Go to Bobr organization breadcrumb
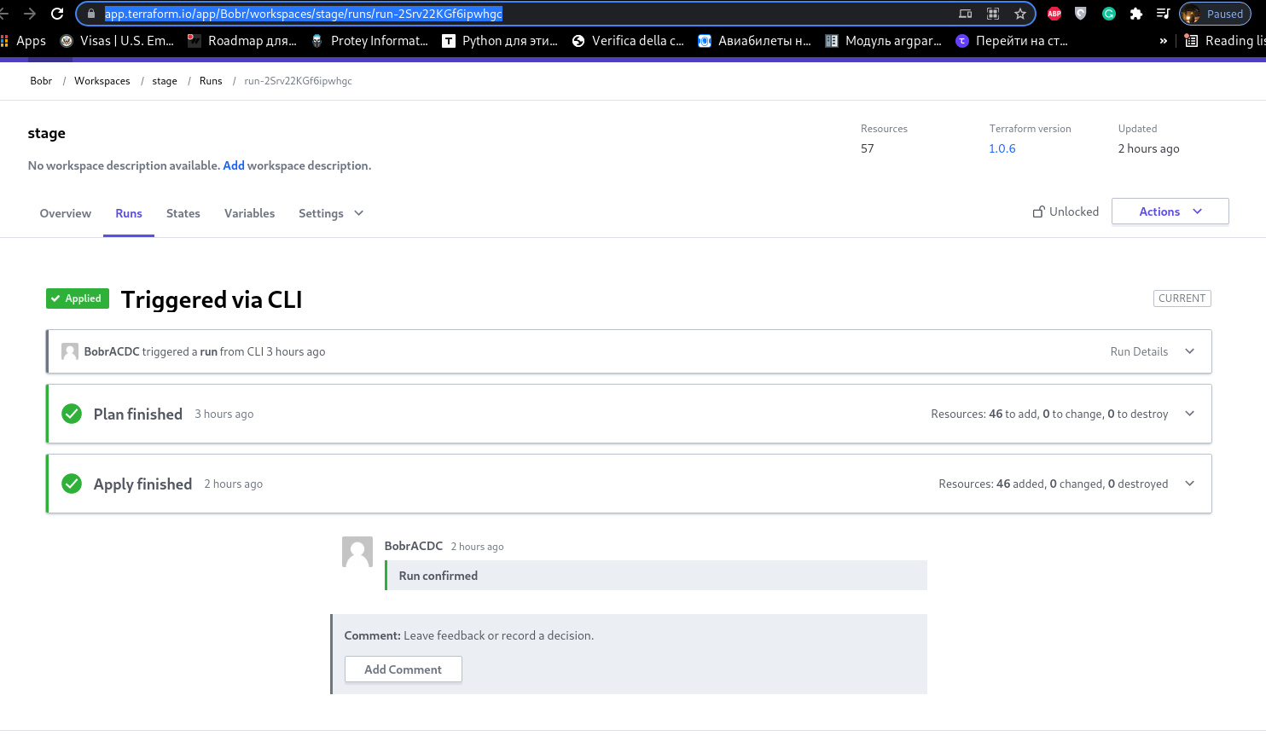Image resolution: width=1266 pixels, height=736 pixels. tap(41, 81)
